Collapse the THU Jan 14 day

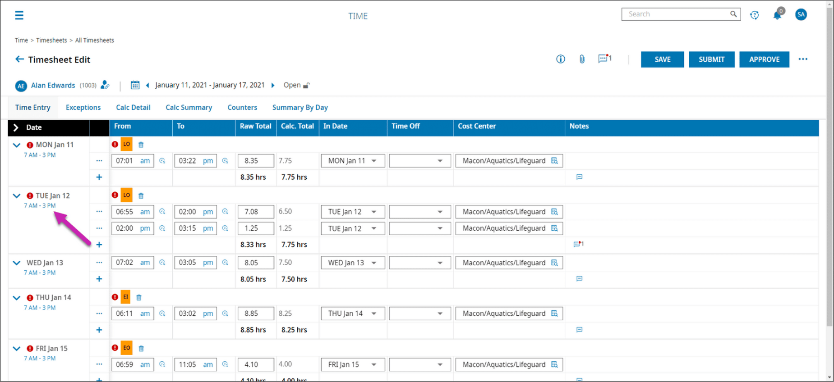pyautogui.click(x=17, y=298)
